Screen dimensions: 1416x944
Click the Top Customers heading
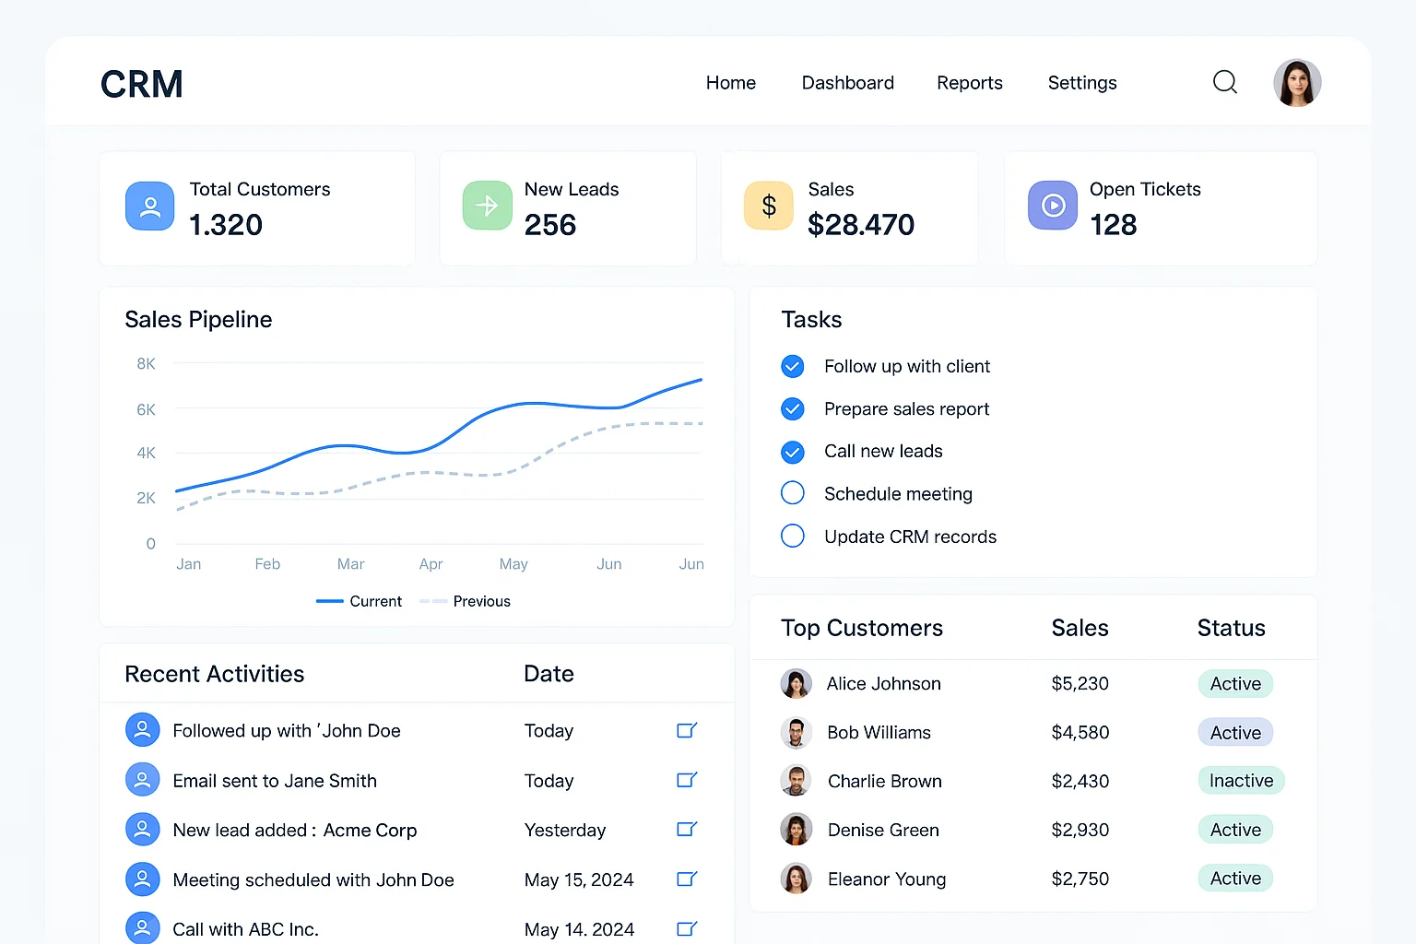tap(862, 628)
